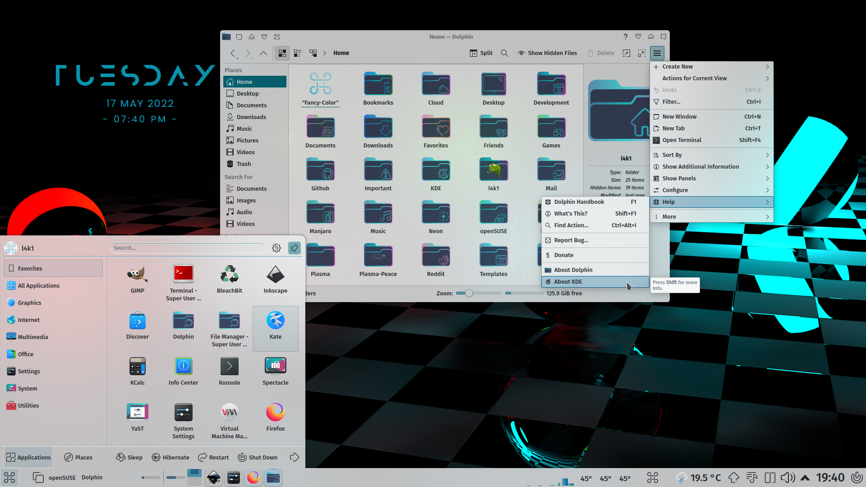Switch to Places tab in launcher
The image size is (866, 487).
pos(78,458)
